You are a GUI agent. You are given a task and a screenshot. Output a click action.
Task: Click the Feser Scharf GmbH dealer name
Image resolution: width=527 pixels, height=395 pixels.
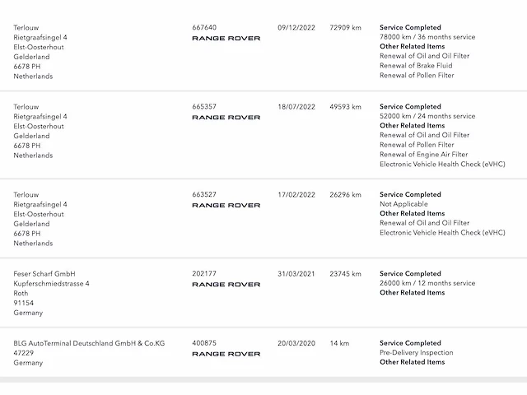point(44,274)
